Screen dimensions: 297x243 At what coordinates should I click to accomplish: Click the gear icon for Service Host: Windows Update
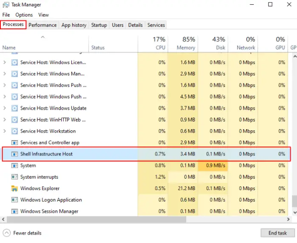[14, 108]
